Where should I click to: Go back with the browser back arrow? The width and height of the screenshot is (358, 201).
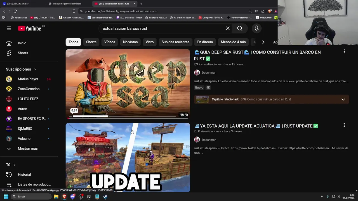[x=4, y=11]
